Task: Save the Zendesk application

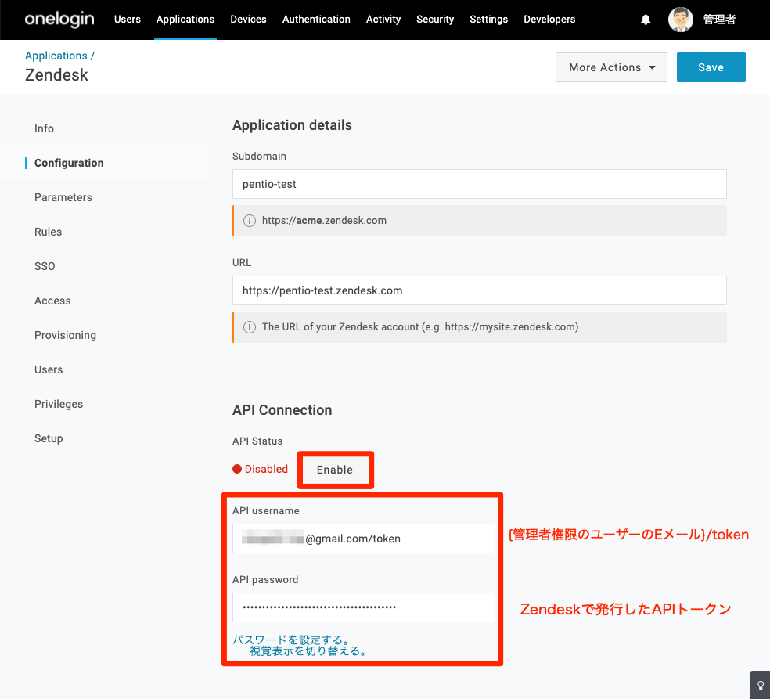Action: click(x=711, y=67)
